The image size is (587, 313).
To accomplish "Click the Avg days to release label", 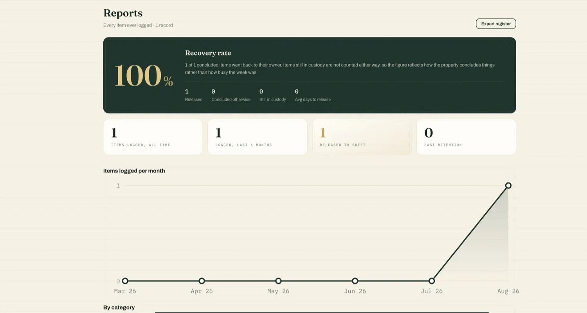I will point(313,99).
